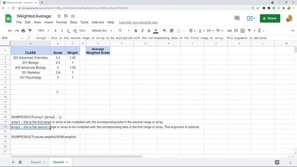Click the green Share button
The height and width of the screenshot is (167, 297).
click(270, 19)
